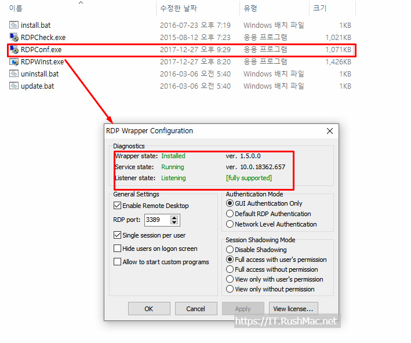The height and width of the screenshot is (343, 411).
Task: Sort by the 이름 column header
Action: coord(16,8)
